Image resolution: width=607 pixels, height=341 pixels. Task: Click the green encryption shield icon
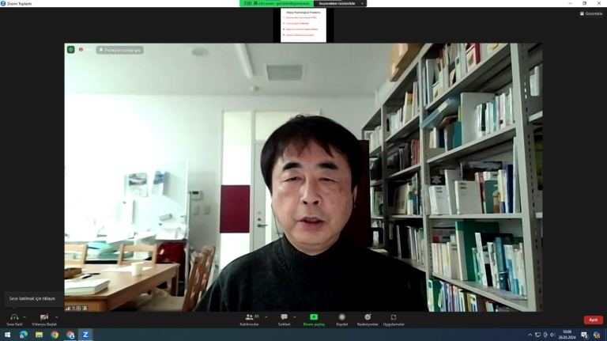pos(70,50)
